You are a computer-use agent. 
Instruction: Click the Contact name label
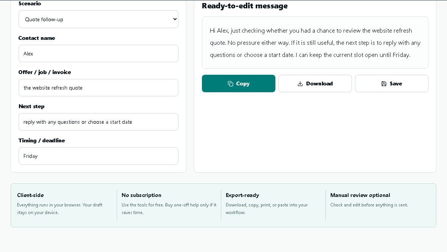point(37,38)
